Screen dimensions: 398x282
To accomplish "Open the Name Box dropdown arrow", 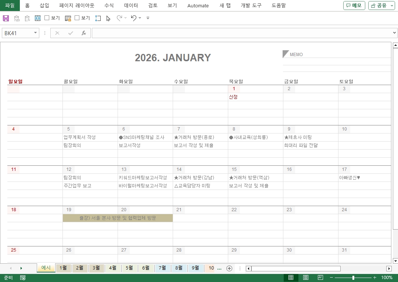I will coord(36,33).
